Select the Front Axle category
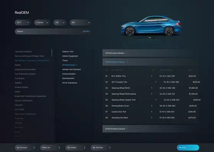The height and width of the screenshot is (152, 214). pyautogui.click(x=19, y=118)
